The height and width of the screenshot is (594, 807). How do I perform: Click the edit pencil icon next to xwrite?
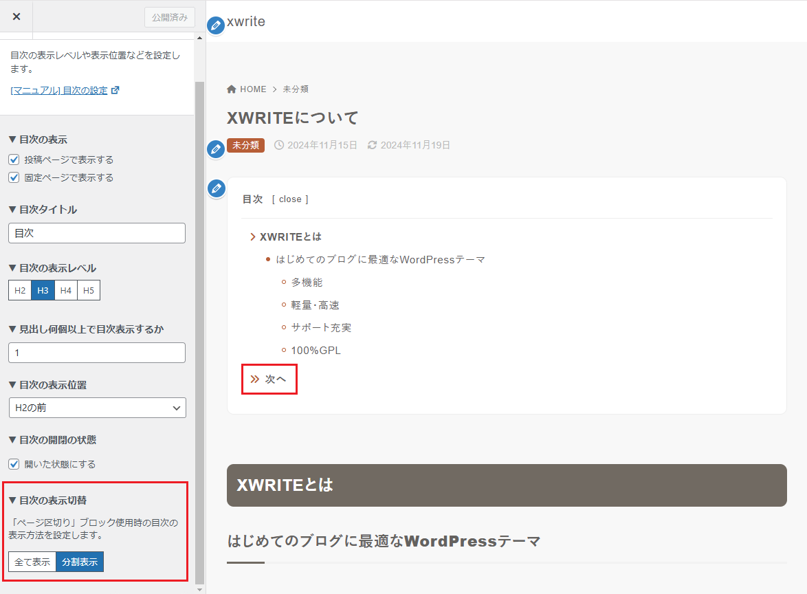coord(216,25)
